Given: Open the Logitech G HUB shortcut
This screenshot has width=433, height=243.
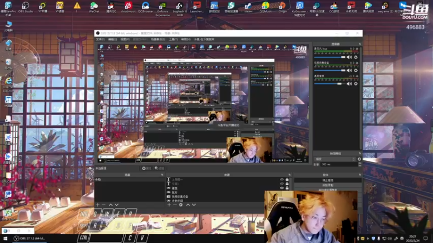Looking at the screenshot, I should tap(180, 9).
